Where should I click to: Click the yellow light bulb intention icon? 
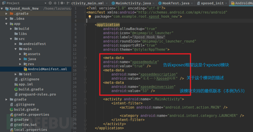[90, 16]
